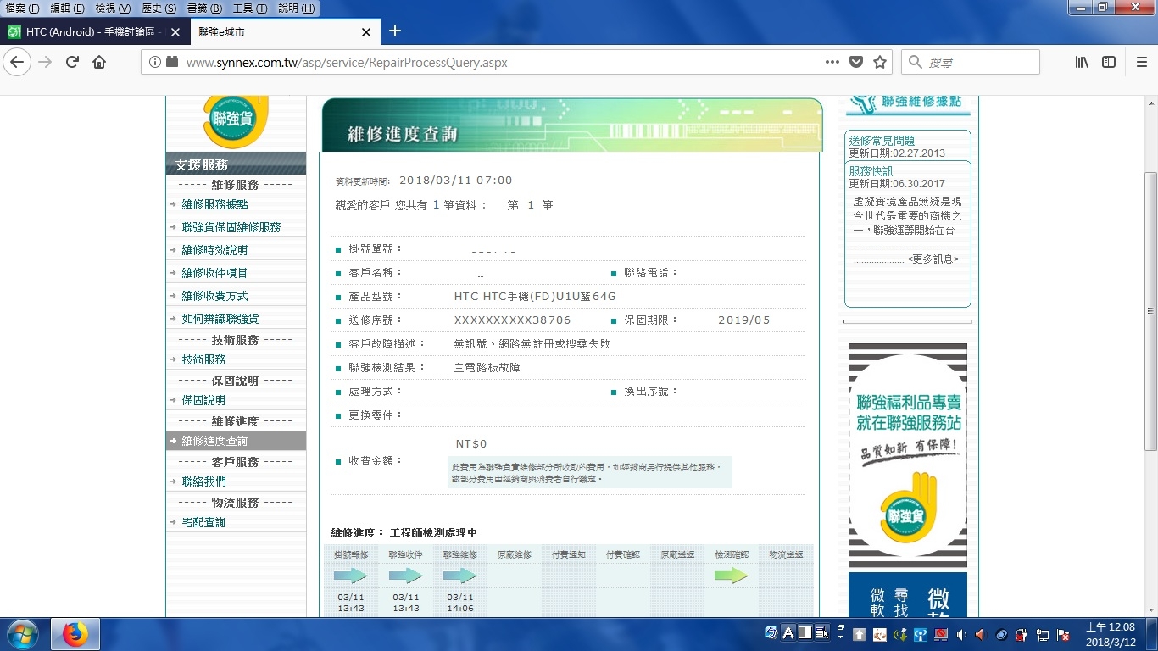Click the wireless signal tray icon

921,634
